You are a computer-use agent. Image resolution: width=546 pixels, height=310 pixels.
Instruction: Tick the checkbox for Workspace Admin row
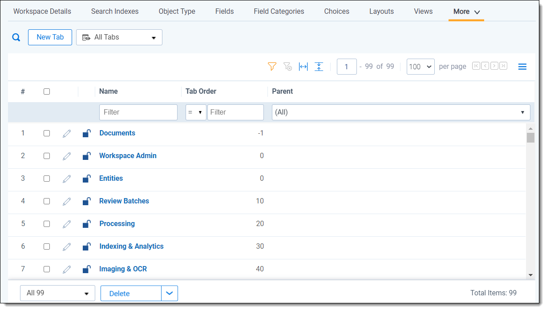(47, 156)
